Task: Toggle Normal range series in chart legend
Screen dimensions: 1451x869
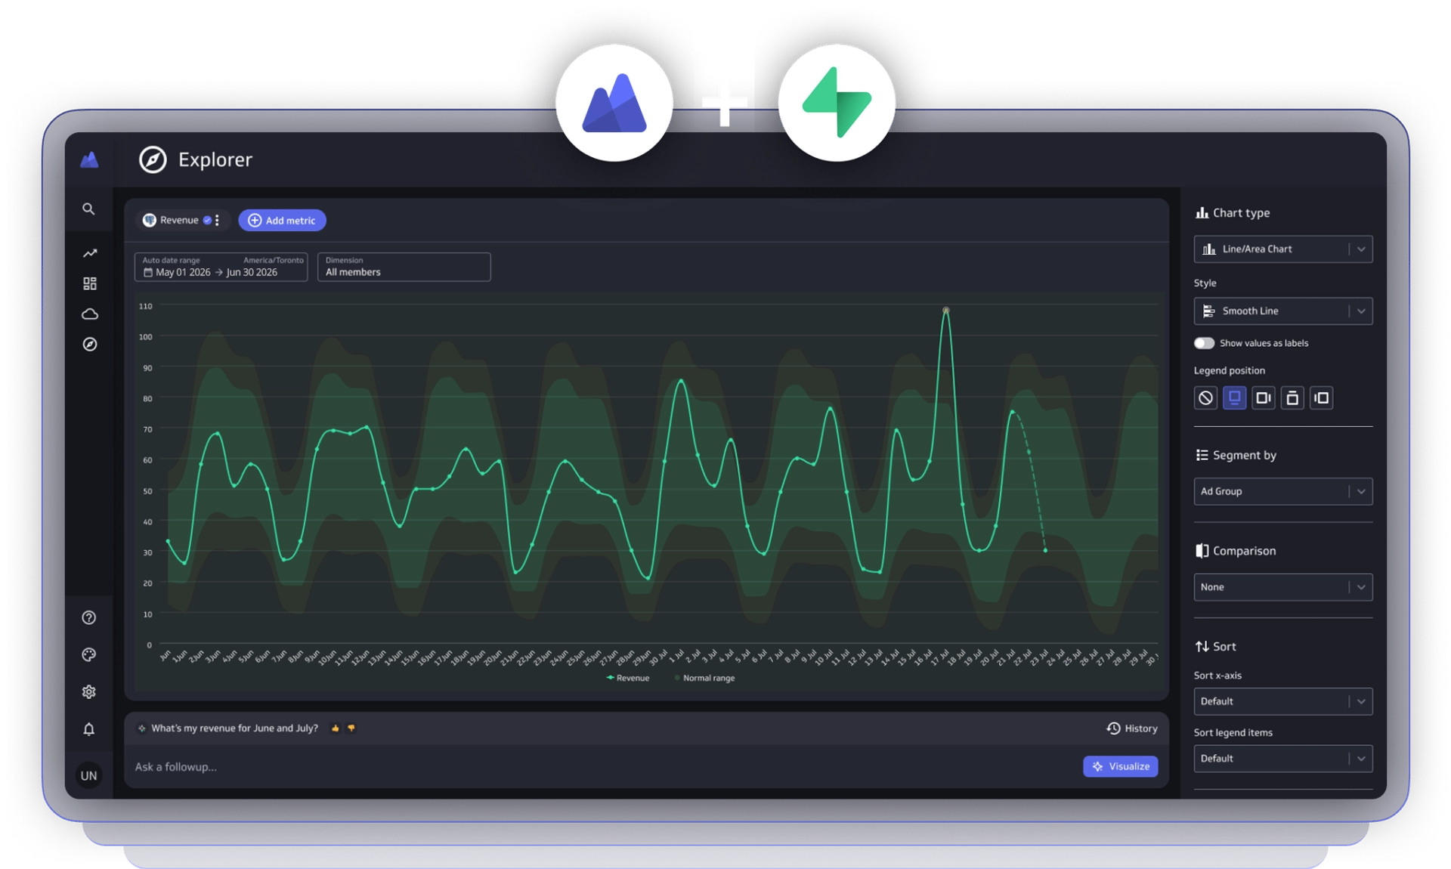Action: (x=704, y=678)
